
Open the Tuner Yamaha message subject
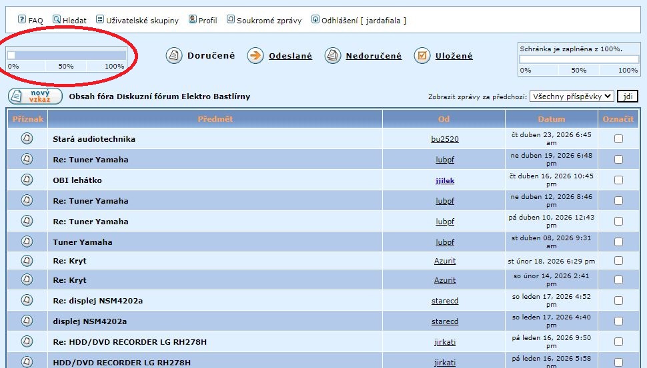82,242
